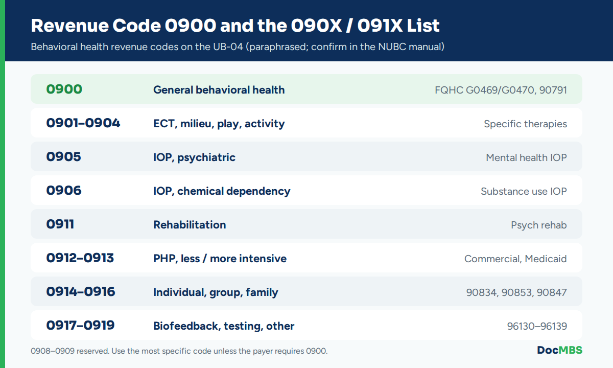Select the 'Rehabilitation' description
The image size is (613, 368).
(190, 225)
